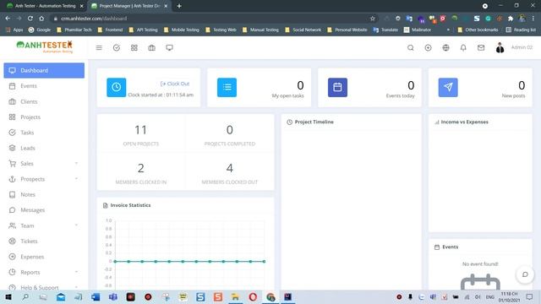Reload the page
The width and height of the screenshot is (541, 304).
(30, 19)
